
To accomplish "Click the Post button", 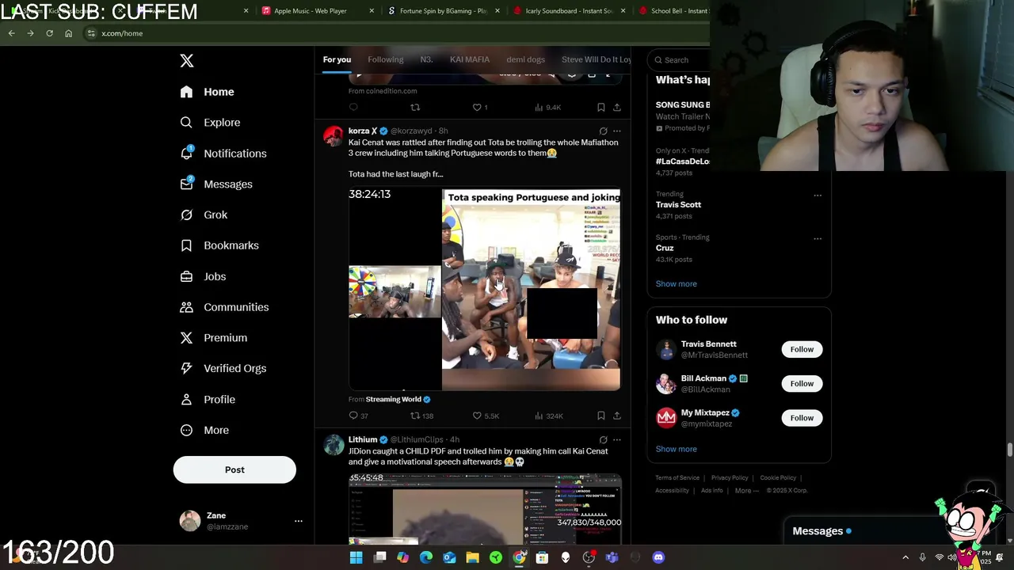I will tap(234, 470).
